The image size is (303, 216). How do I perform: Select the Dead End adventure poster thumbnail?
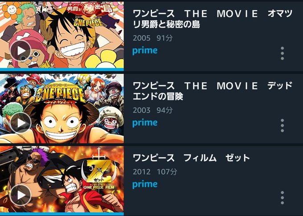click(62, 108)
